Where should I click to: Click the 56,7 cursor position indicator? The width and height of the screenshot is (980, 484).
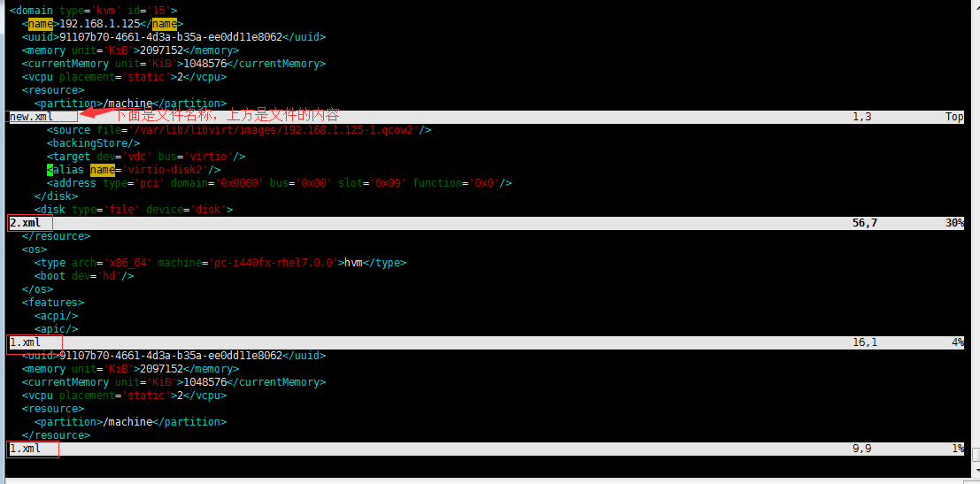pos(864,223)
